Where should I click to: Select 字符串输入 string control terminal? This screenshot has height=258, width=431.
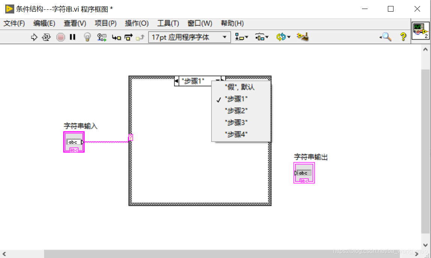74,142
